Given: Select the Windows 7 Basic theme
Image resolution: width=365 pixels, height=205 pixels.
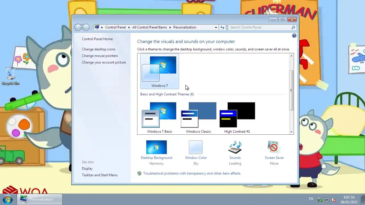Looking at the screenshot, I should [159, 117].
